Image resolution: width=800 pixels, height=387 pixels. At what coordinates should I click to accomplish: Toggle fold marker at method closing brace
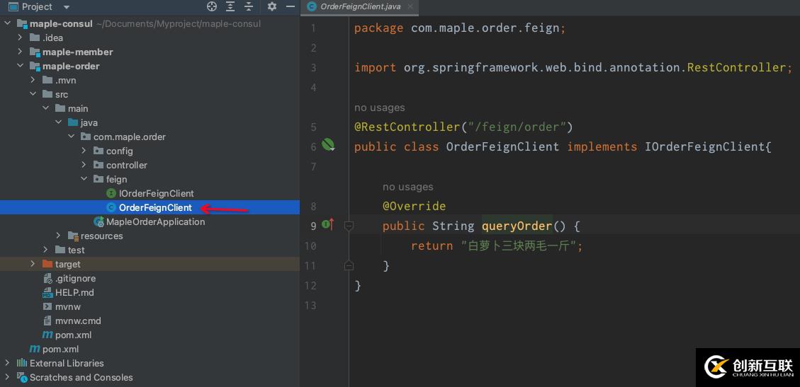[x=349, y=265]
